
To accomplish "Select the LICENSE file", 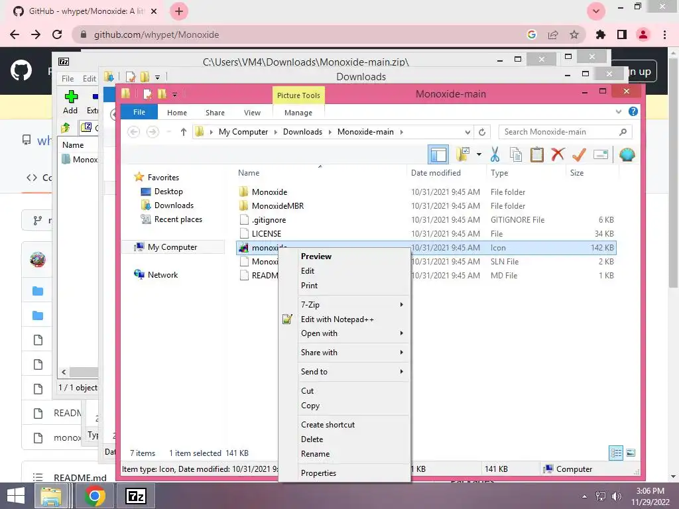I will (x=260, y=234).
